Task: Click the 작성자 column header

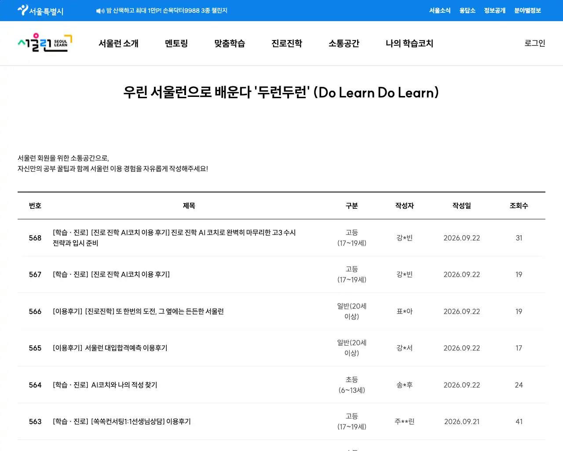Action: tap(405, 206)
